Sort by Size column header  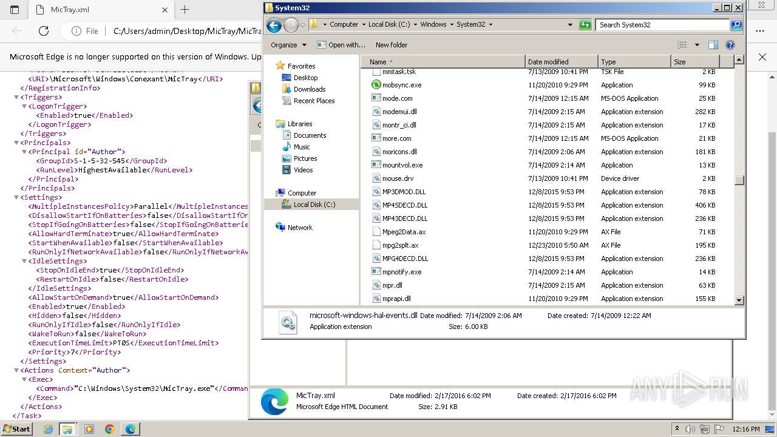[x=695, y=62]
